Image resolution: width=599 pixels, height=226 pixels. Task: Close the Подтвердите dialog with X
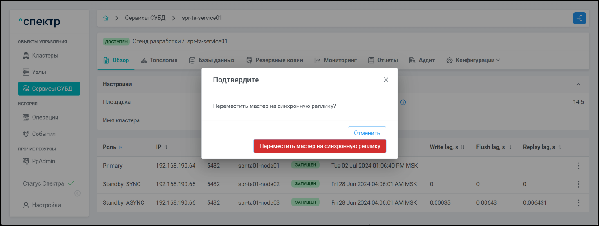click(x=386, y=79)
